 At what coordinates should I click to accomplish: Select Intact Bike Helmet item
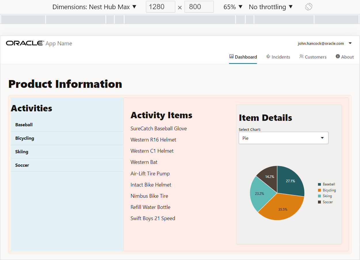[151, 185]
